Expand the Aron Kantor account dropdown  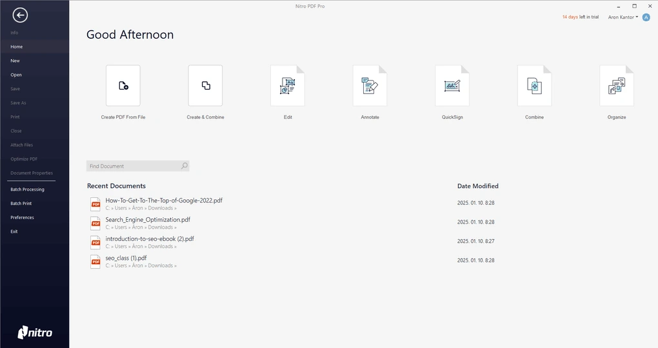(623, 17)
